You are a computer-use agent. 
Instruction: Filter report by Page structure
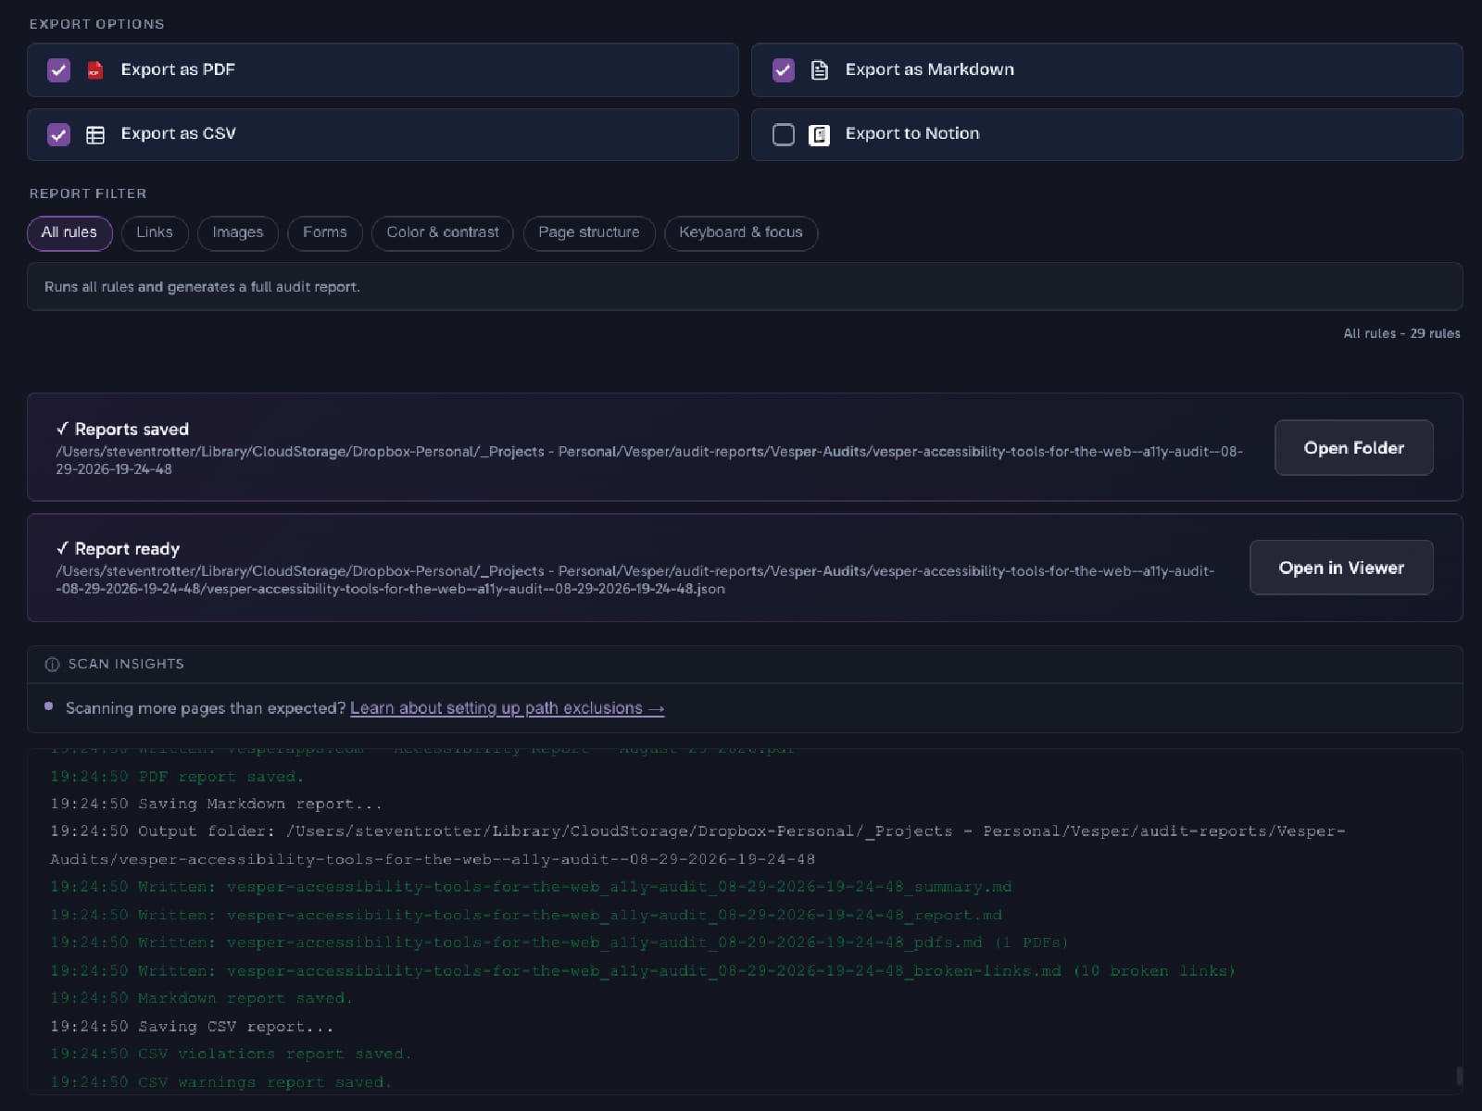pos(589,233)
